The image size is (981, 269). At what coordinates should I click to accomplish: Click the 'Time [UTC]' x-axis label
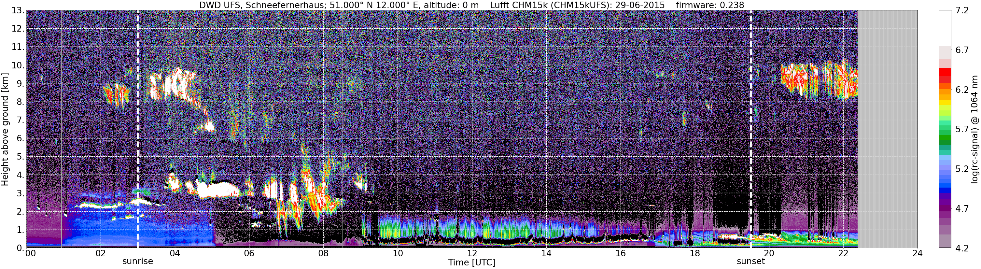[472, 262]
